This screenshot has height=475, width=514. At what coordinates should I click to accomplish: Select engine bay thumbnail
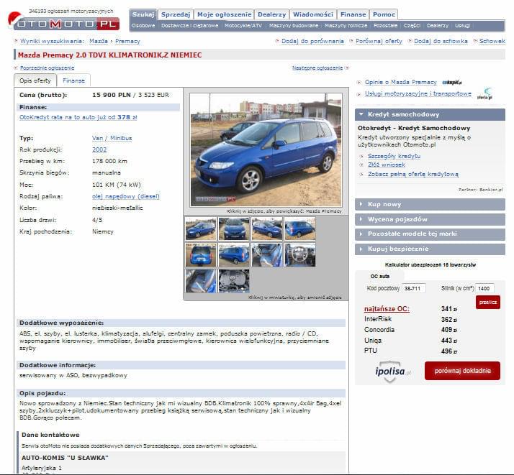coord(234,281)
